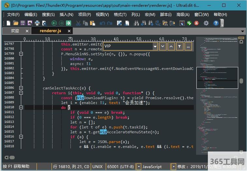Click the green forward navigation arrow
Viewport: 247px width, 171px height.
coord(61,23)
